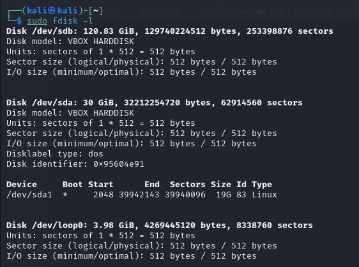This screenshot has width=359, height=267.
Task: Click the Linux partition type text
Action: (x=264, y=195)
